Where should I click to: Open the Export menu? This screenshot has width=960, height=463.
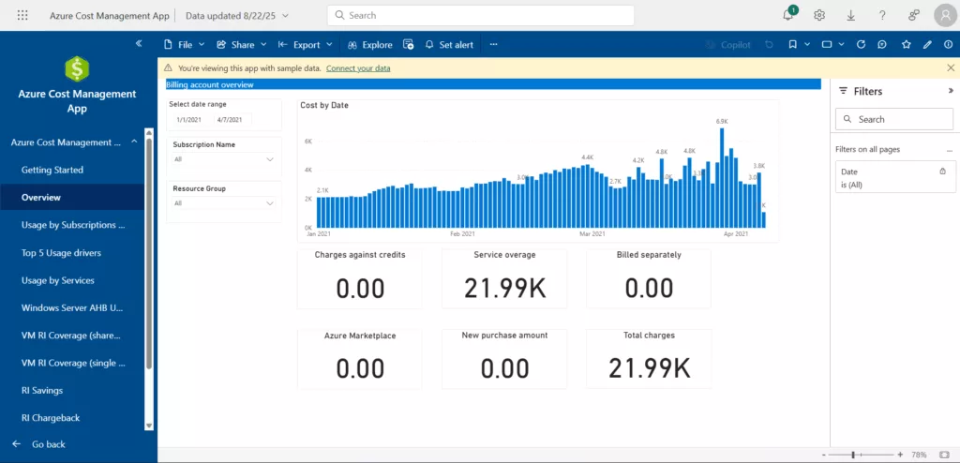coord(306,45)
